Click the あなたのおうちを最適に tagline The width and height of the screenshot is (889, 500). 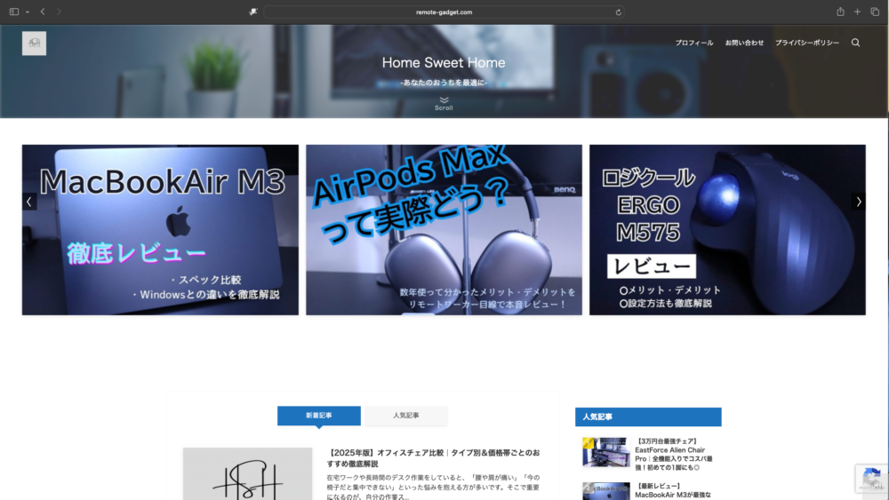(x=444, y=83)
